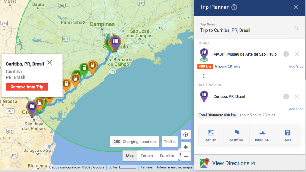Show trip Overview with flag icon

pyautogui.click(x=237, y=135)
